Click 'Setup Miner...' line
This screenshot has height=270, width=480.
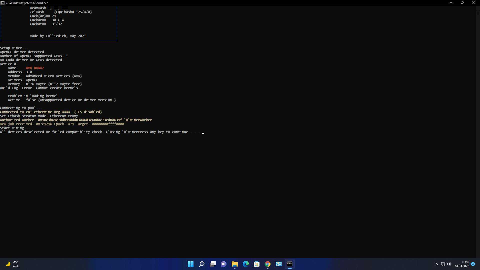[x=14, y=48]
